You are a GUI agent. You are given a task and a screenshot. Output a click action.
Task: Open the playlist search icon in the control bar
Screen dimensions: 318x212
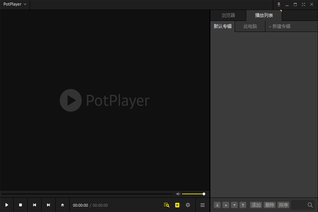167,205
